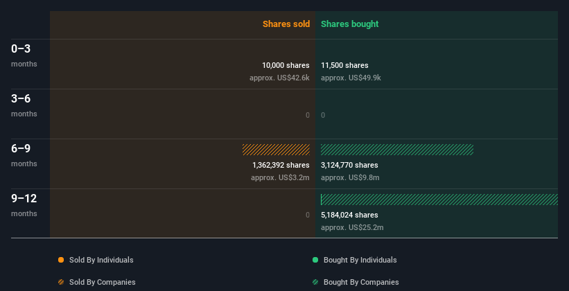Click the Shares sold column header

(286, 24)
